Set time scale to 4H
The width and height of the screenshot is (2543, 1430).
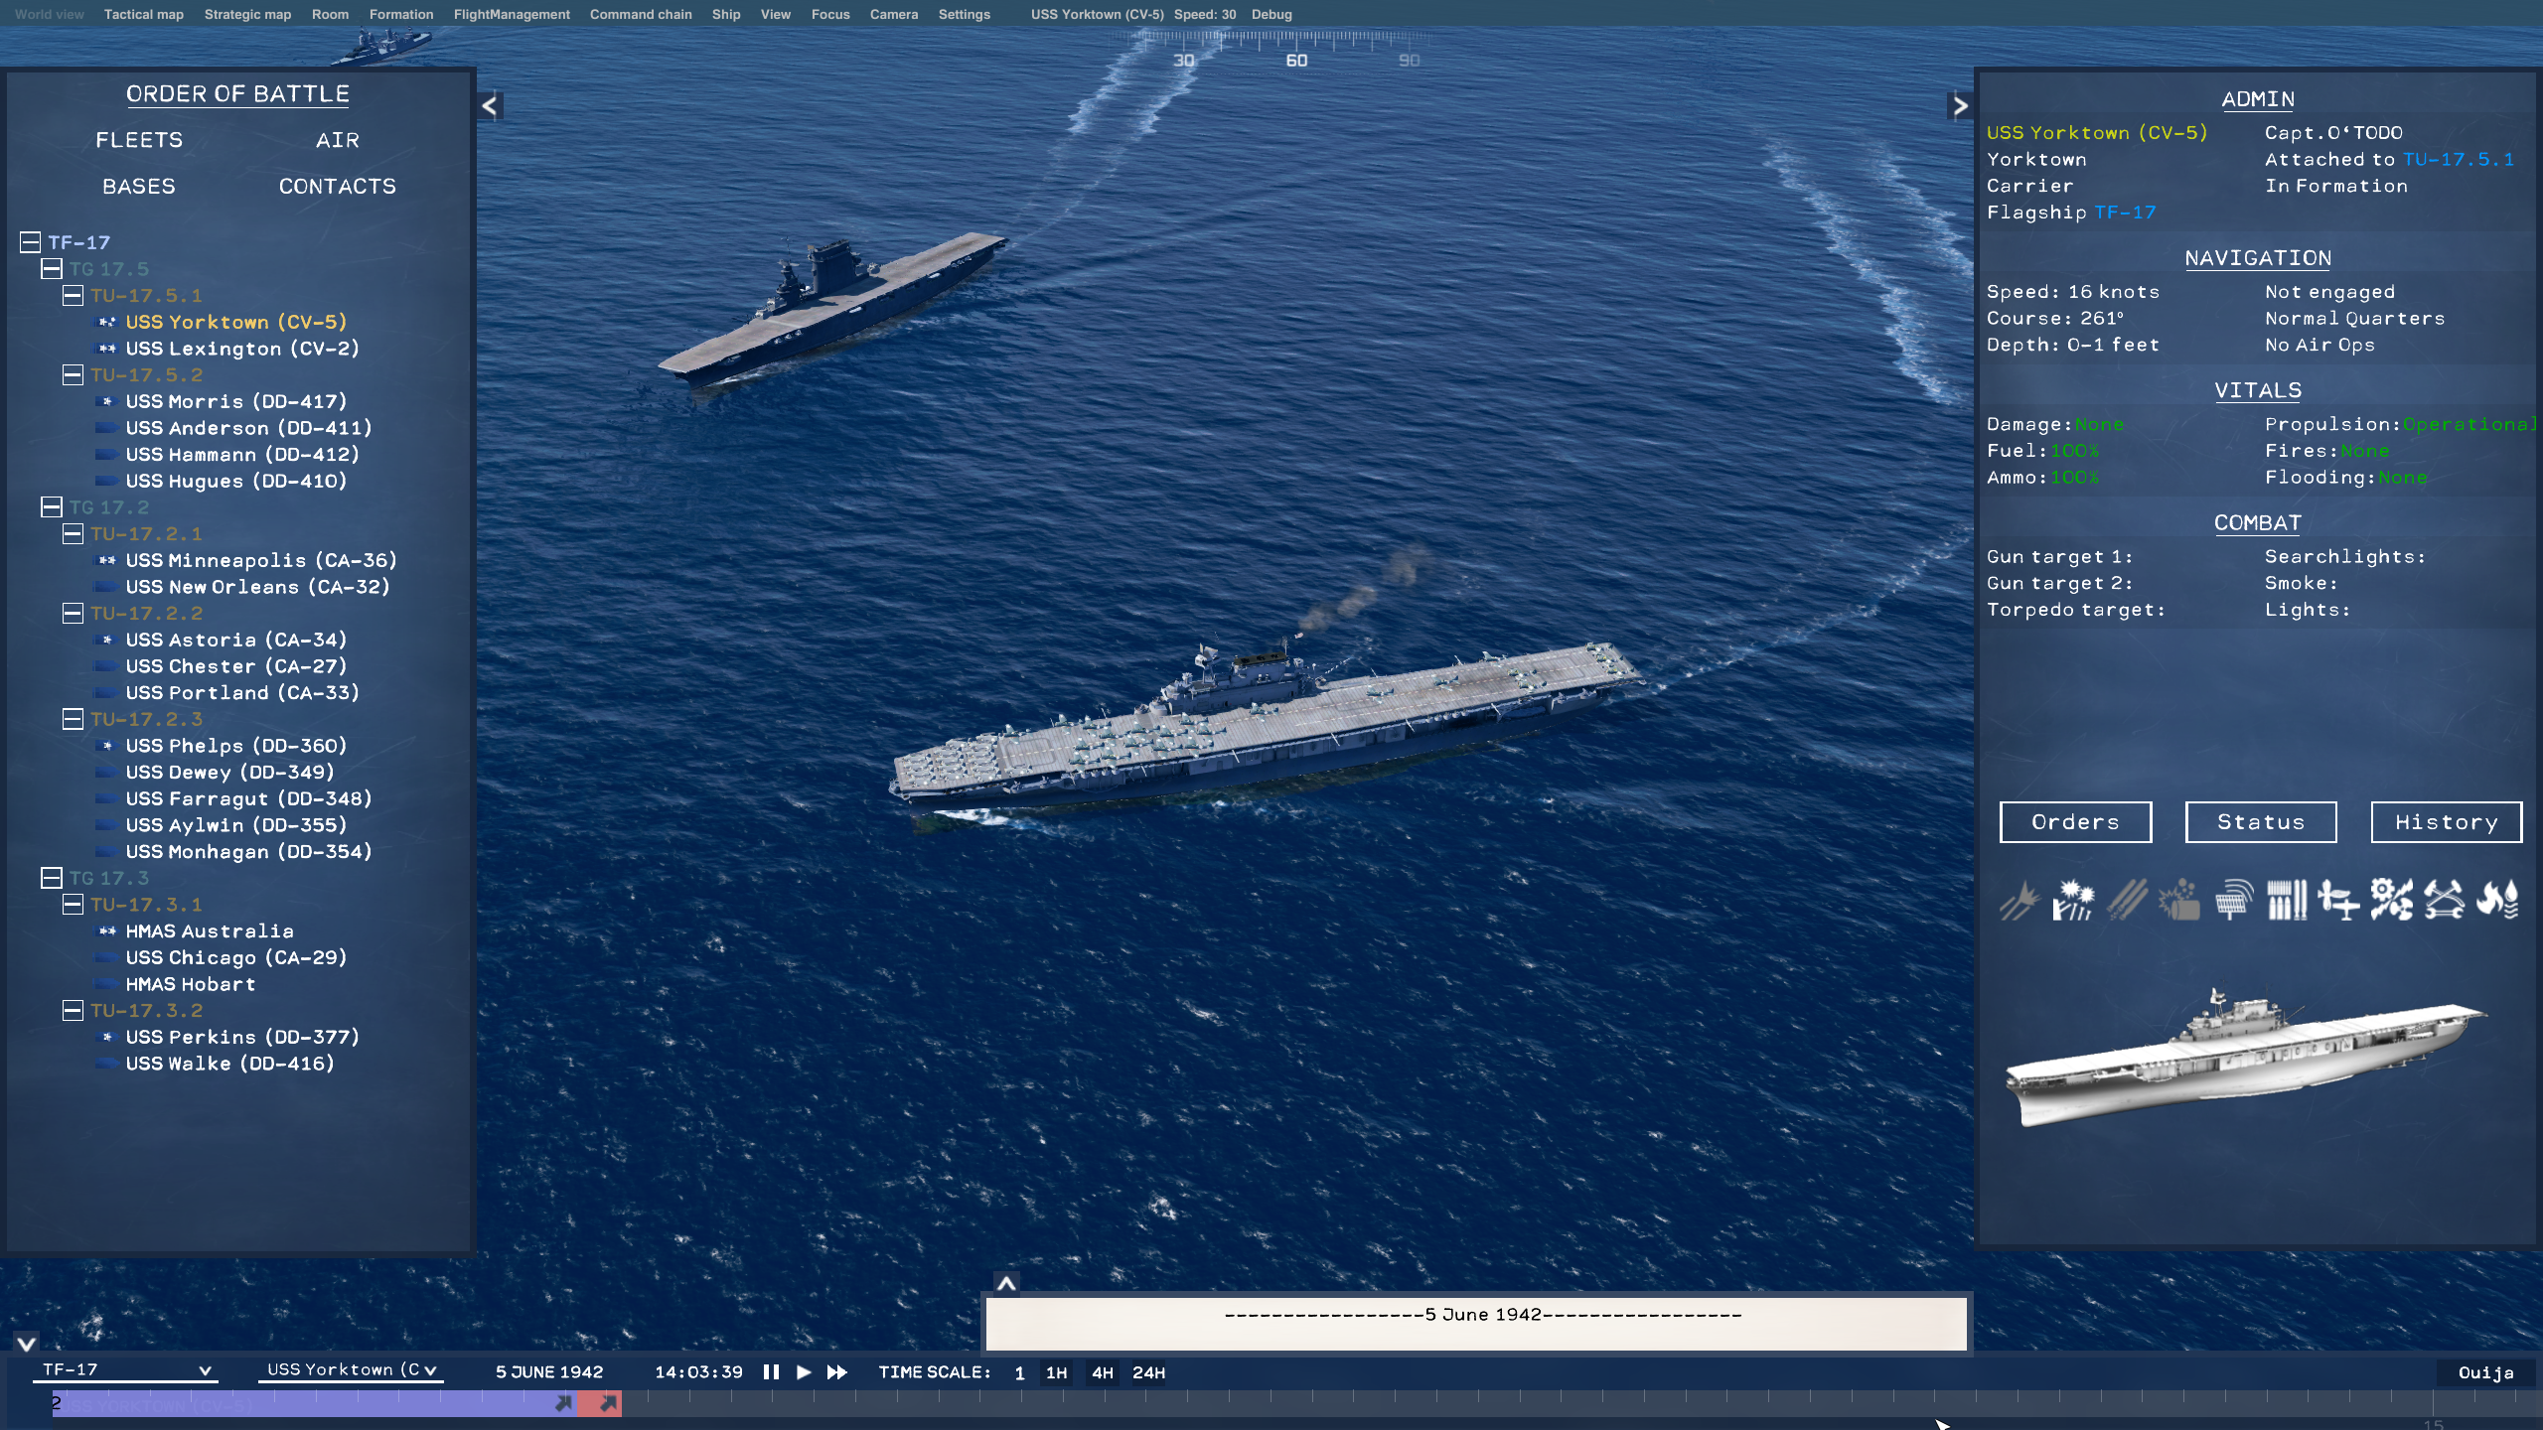tap(1102, 1372)
